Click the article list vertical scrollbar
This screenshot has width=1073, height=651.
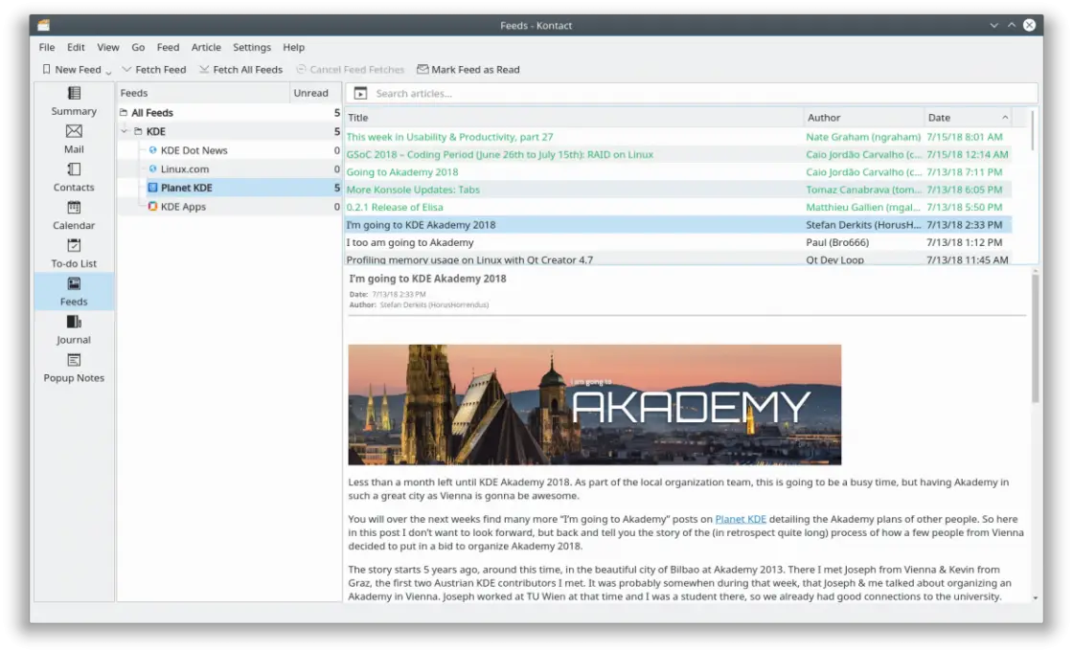(x=1033, y=130)
